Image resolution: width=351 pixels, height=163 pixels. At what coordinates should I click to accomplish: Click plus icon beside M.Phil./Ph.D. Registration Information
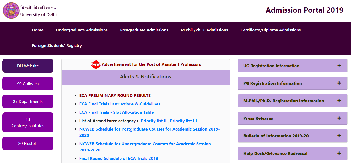click(339, 101)
